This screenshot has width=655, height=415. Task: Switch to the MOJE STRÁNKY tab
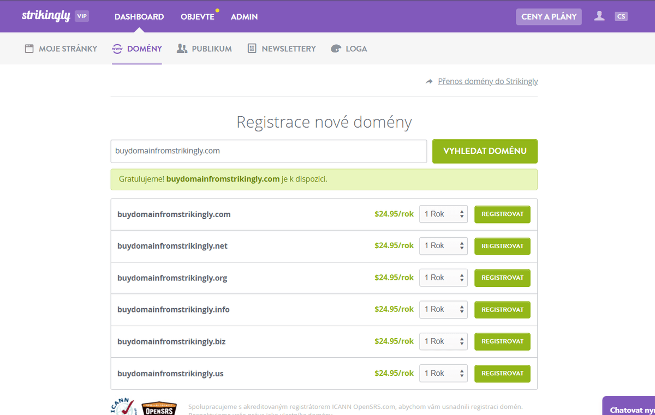(x=61, y=49)
